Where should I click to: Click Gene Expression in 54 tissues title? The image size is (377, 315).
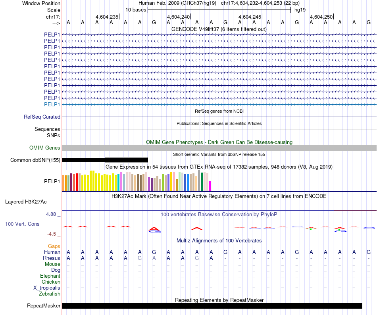219,167
